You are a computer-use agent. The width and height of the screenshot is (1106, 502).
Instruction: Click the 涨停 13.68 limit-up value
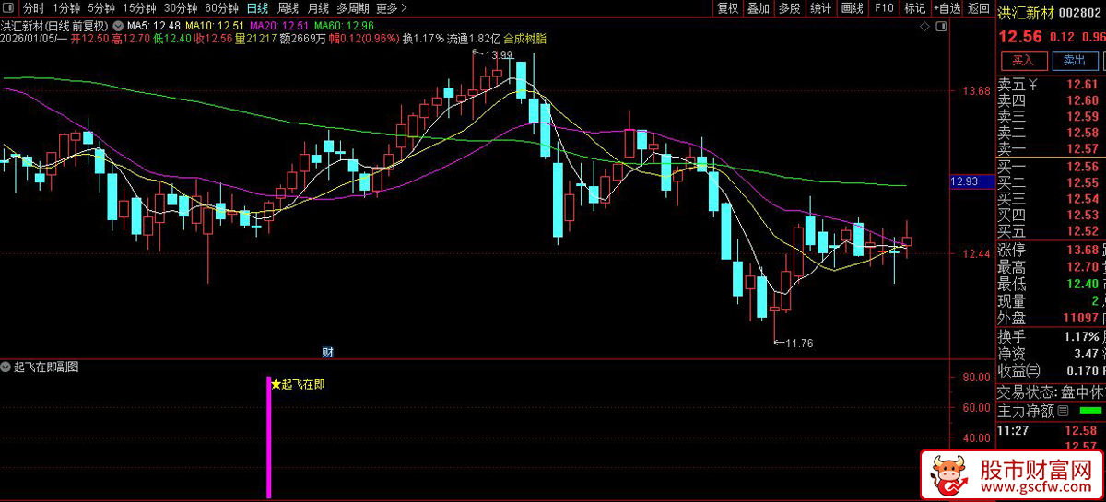pyautogui.click(x=1082, y=250)
